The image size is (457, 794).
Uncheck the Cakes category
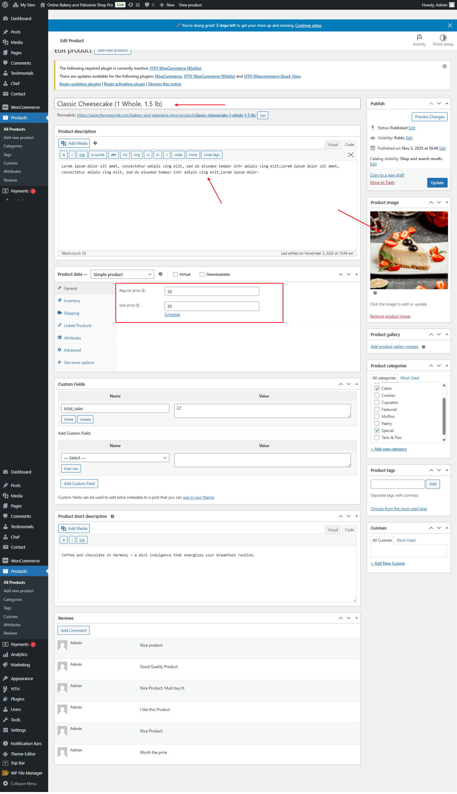[x=377, y=388]
